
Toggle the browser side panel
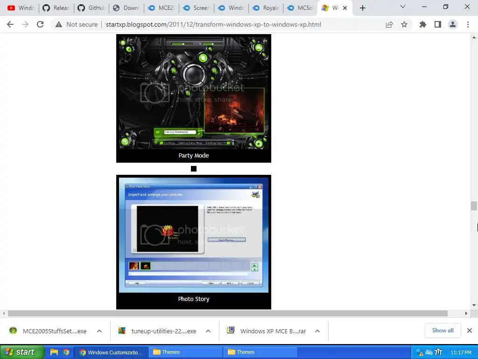pyautogui.click(x=438, y=24)
